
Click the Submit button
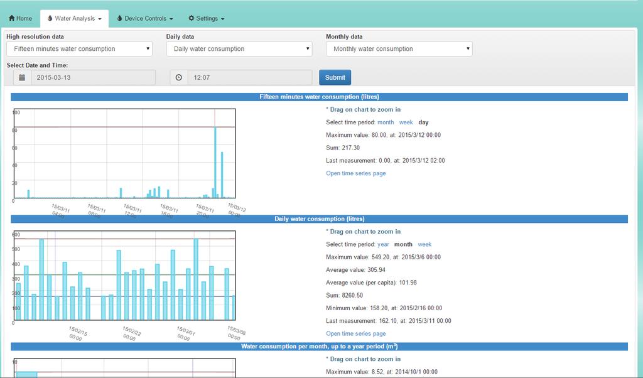click(x=335, y=77)
